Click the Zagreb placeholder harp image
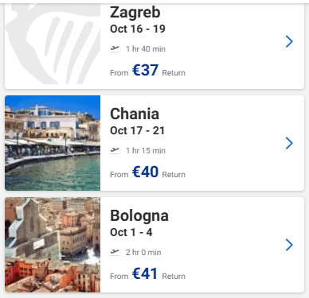 tap(53, 44)
